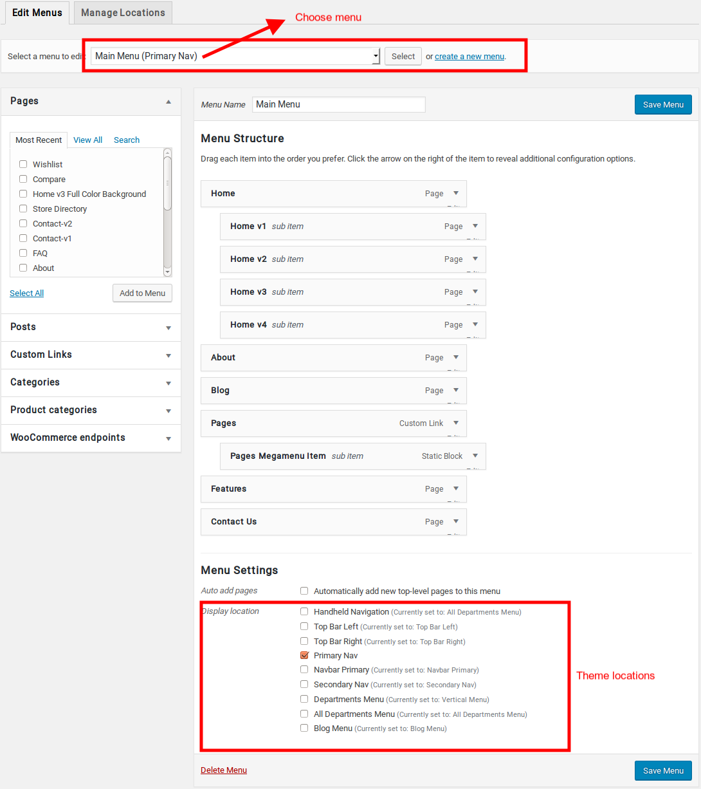Image resolution: width=701 pixels, height=789 pixels.
Task: Switch to the View All pages tab
Action: click(x=88, y=140)
